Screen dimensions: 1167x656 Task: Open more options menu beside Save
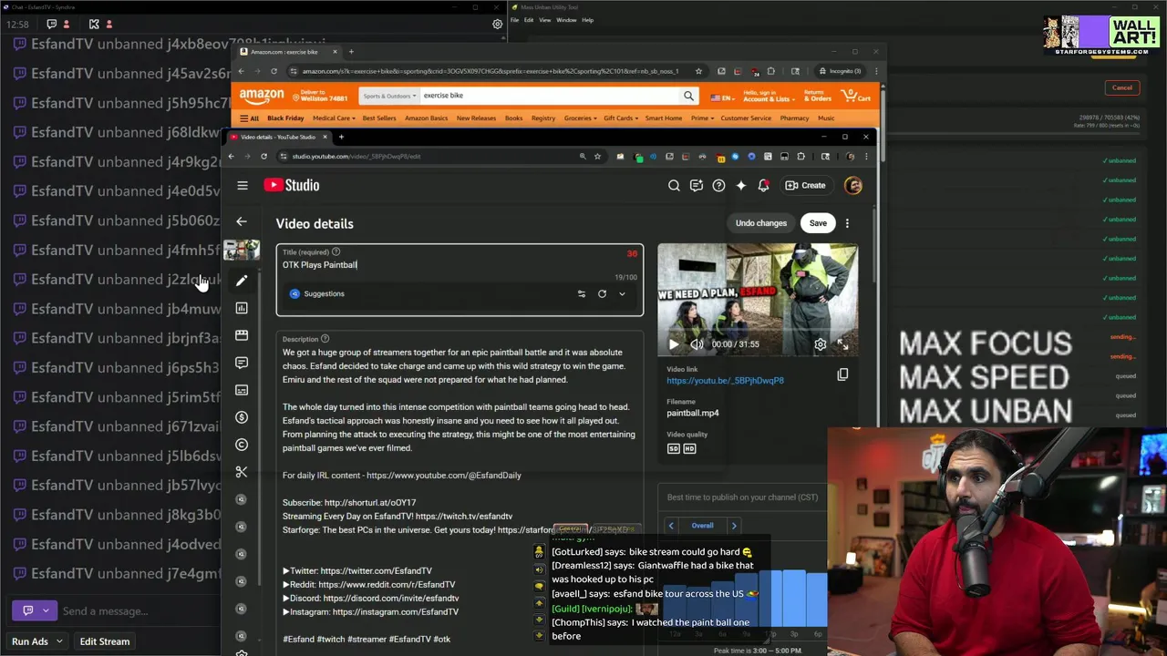[x=847, y=223]
